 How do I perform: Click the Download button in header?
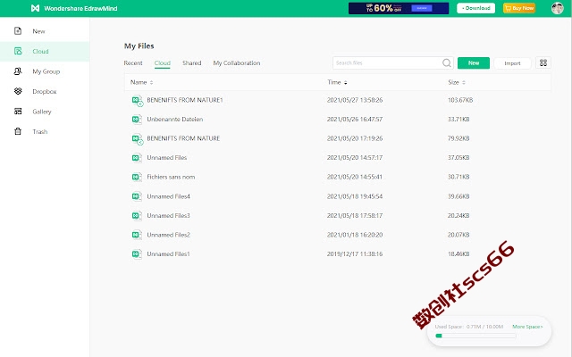pos(475,8)
